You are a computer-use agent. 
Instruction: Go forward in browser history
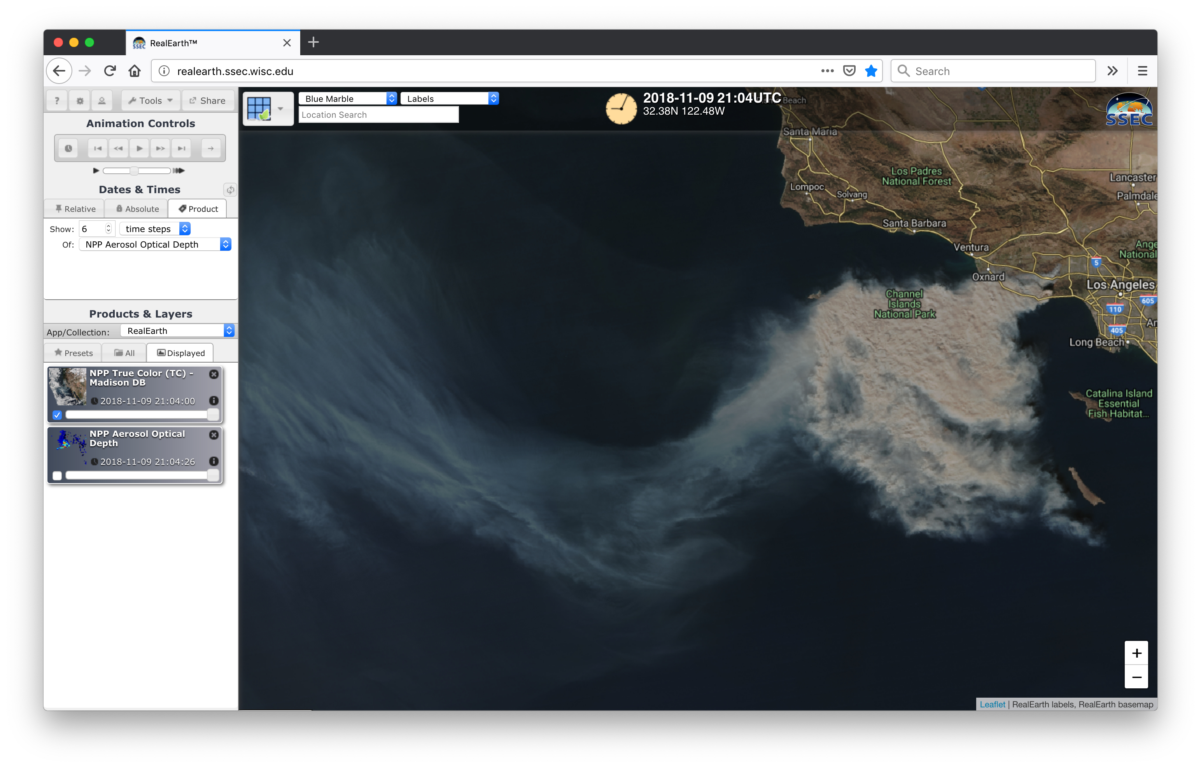point(85,71)
